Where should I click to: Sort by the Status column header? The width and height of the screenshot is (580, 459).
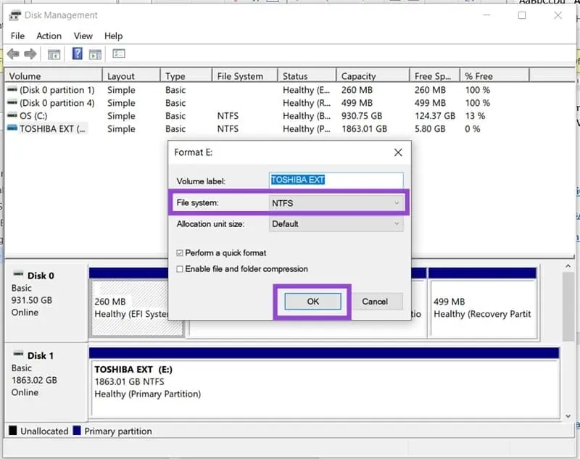point(307,76)
